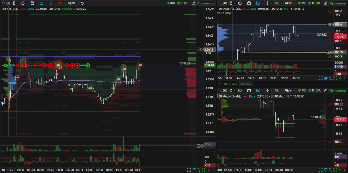Toggle IND visibility in DX hourly chart
Viewport: 348px width, 173px height.
(302, 90)
